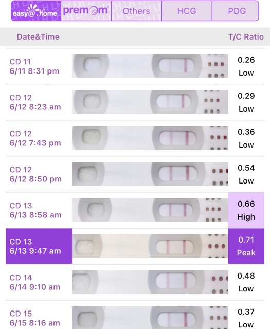Open test strip photo from 6/11 8:31 pm

point(150,66)
